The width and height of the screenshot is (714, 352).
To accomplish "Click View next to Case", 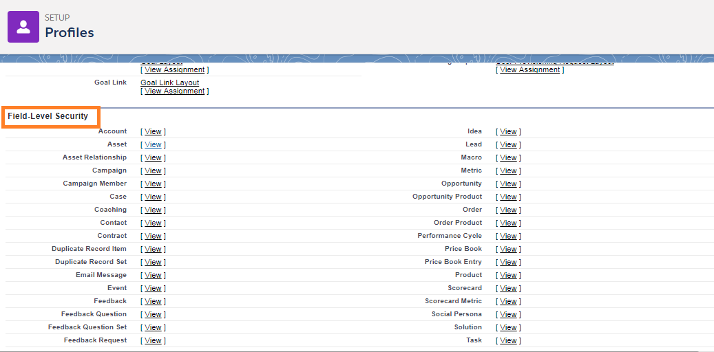I will [153, 197].
